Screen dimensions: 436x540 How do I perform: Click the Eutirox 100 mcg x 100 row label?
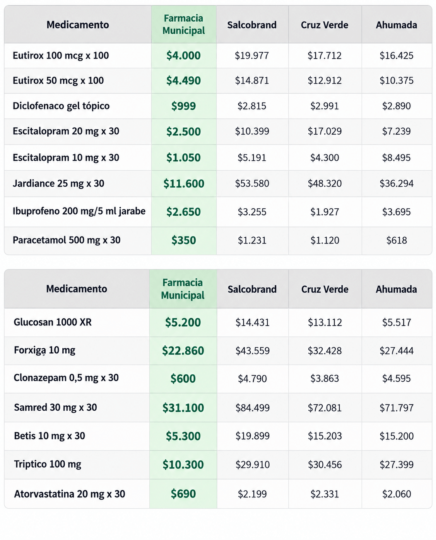tap(61, 55)
